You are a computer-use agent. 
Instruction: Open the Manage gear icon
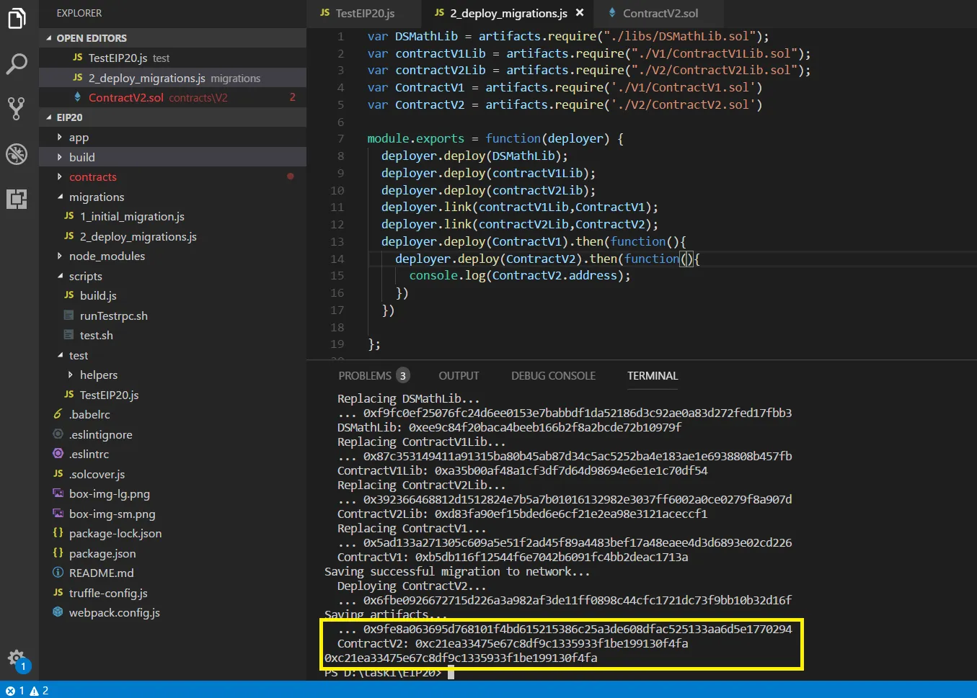coord(17,658)
